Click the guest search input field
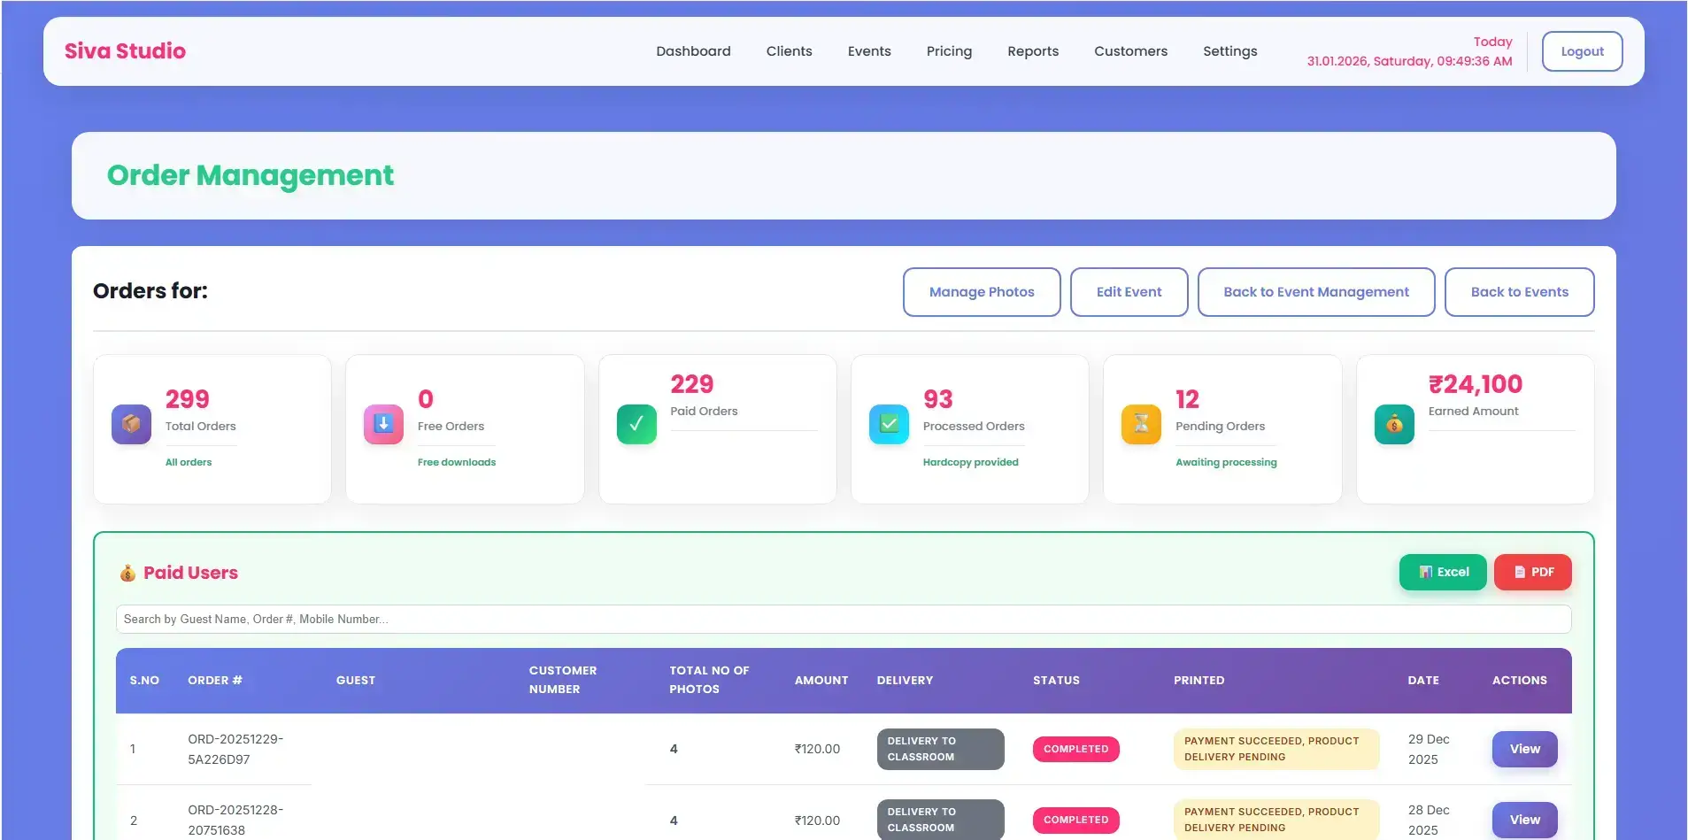The height and width of the screenshot is (840, 1688). coord(843,619)
